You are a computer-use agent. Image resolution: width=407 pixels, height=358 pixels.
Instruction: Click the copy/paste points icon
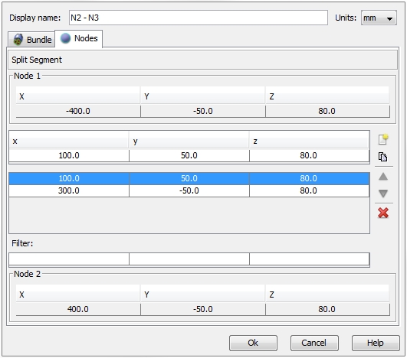pos(383,157)
